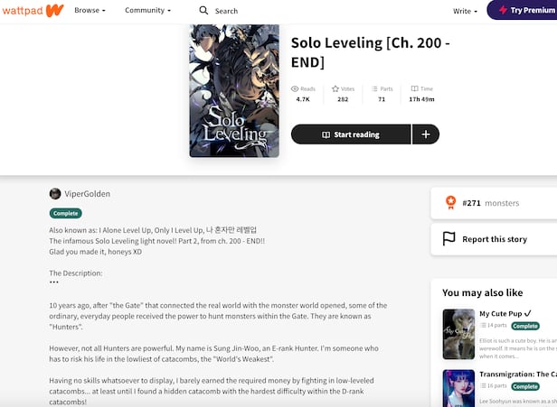Click the #271 ranking medal icon
This screenshot has height=407, width=557.
(449, 203)
